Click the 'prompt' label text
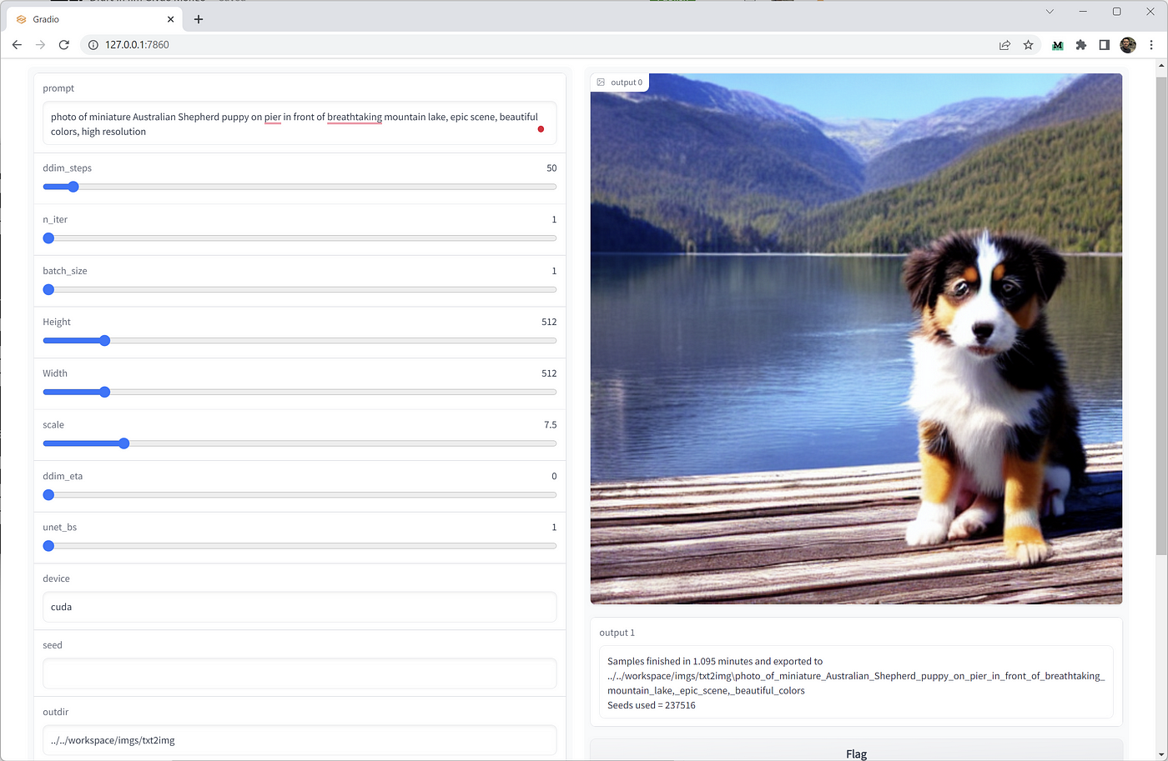 pyautogui.click(x=58, y=88)
